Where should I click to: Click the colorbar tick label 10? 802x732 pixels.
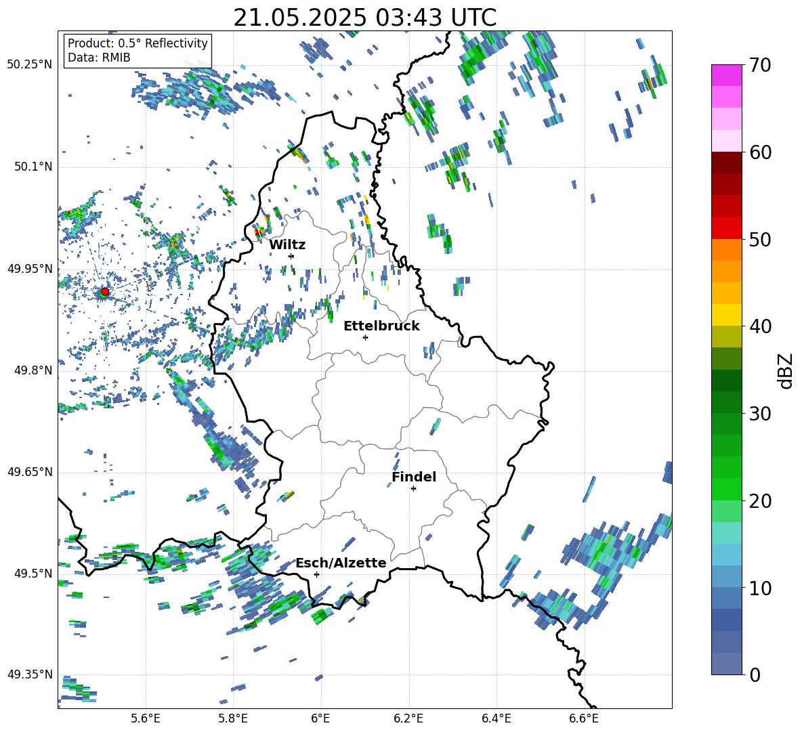(x=760, y=588)
